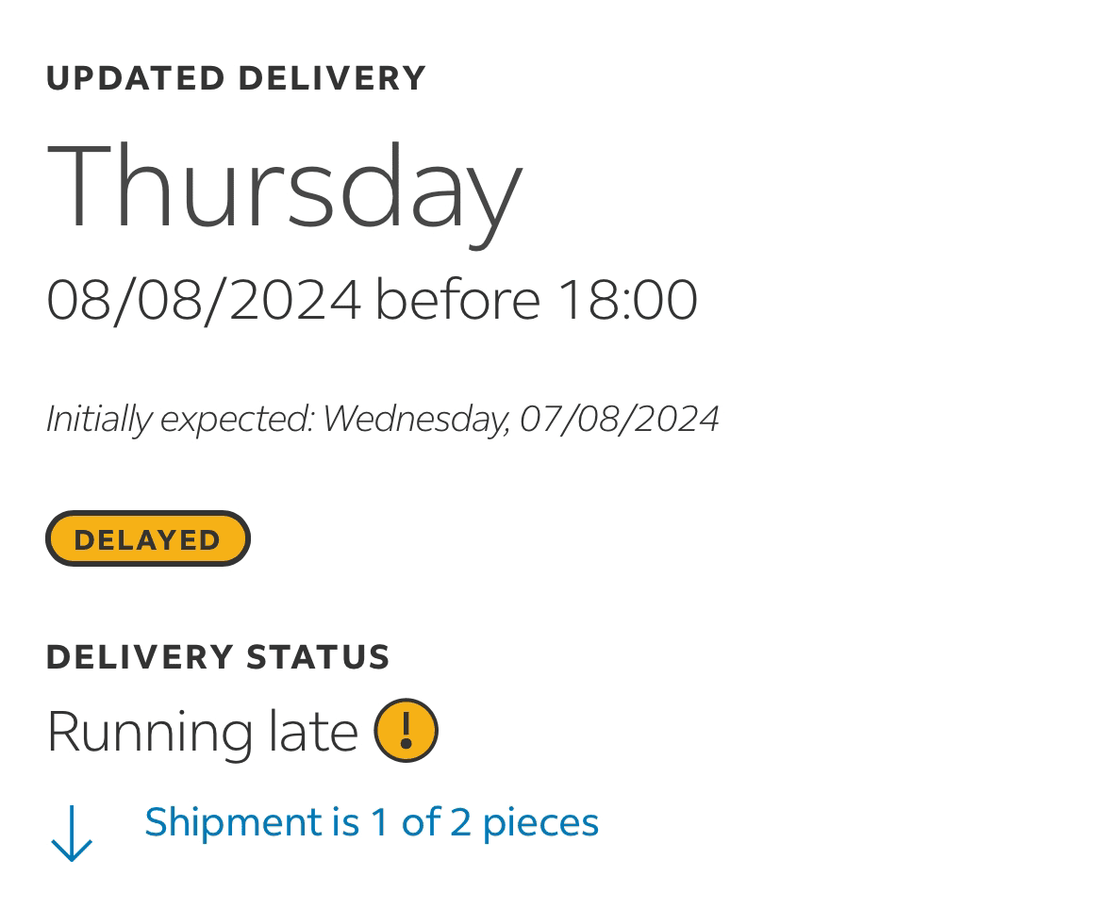Click the word pieces in the shipment link
1112x909 pixels.
coord(541,824)
